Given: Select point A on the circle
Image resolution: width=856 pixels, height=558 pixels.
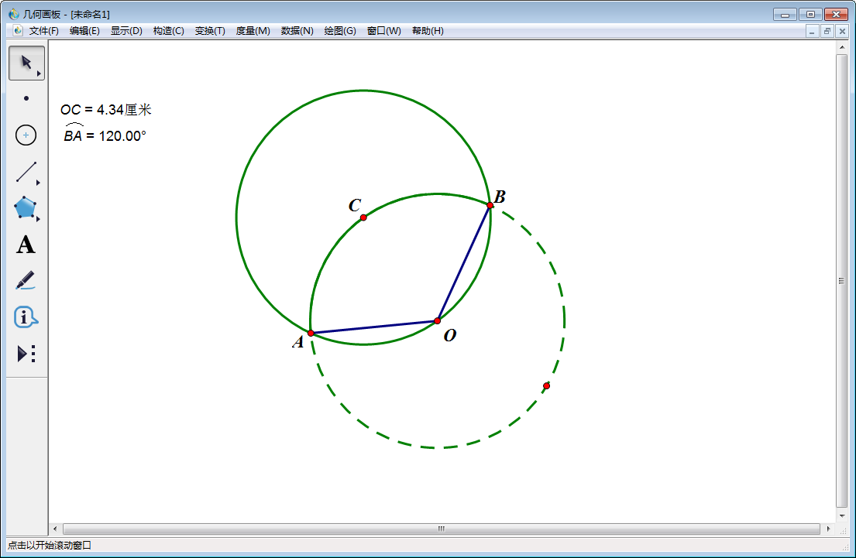Looking at the screenshot, I should pos(311,334).
